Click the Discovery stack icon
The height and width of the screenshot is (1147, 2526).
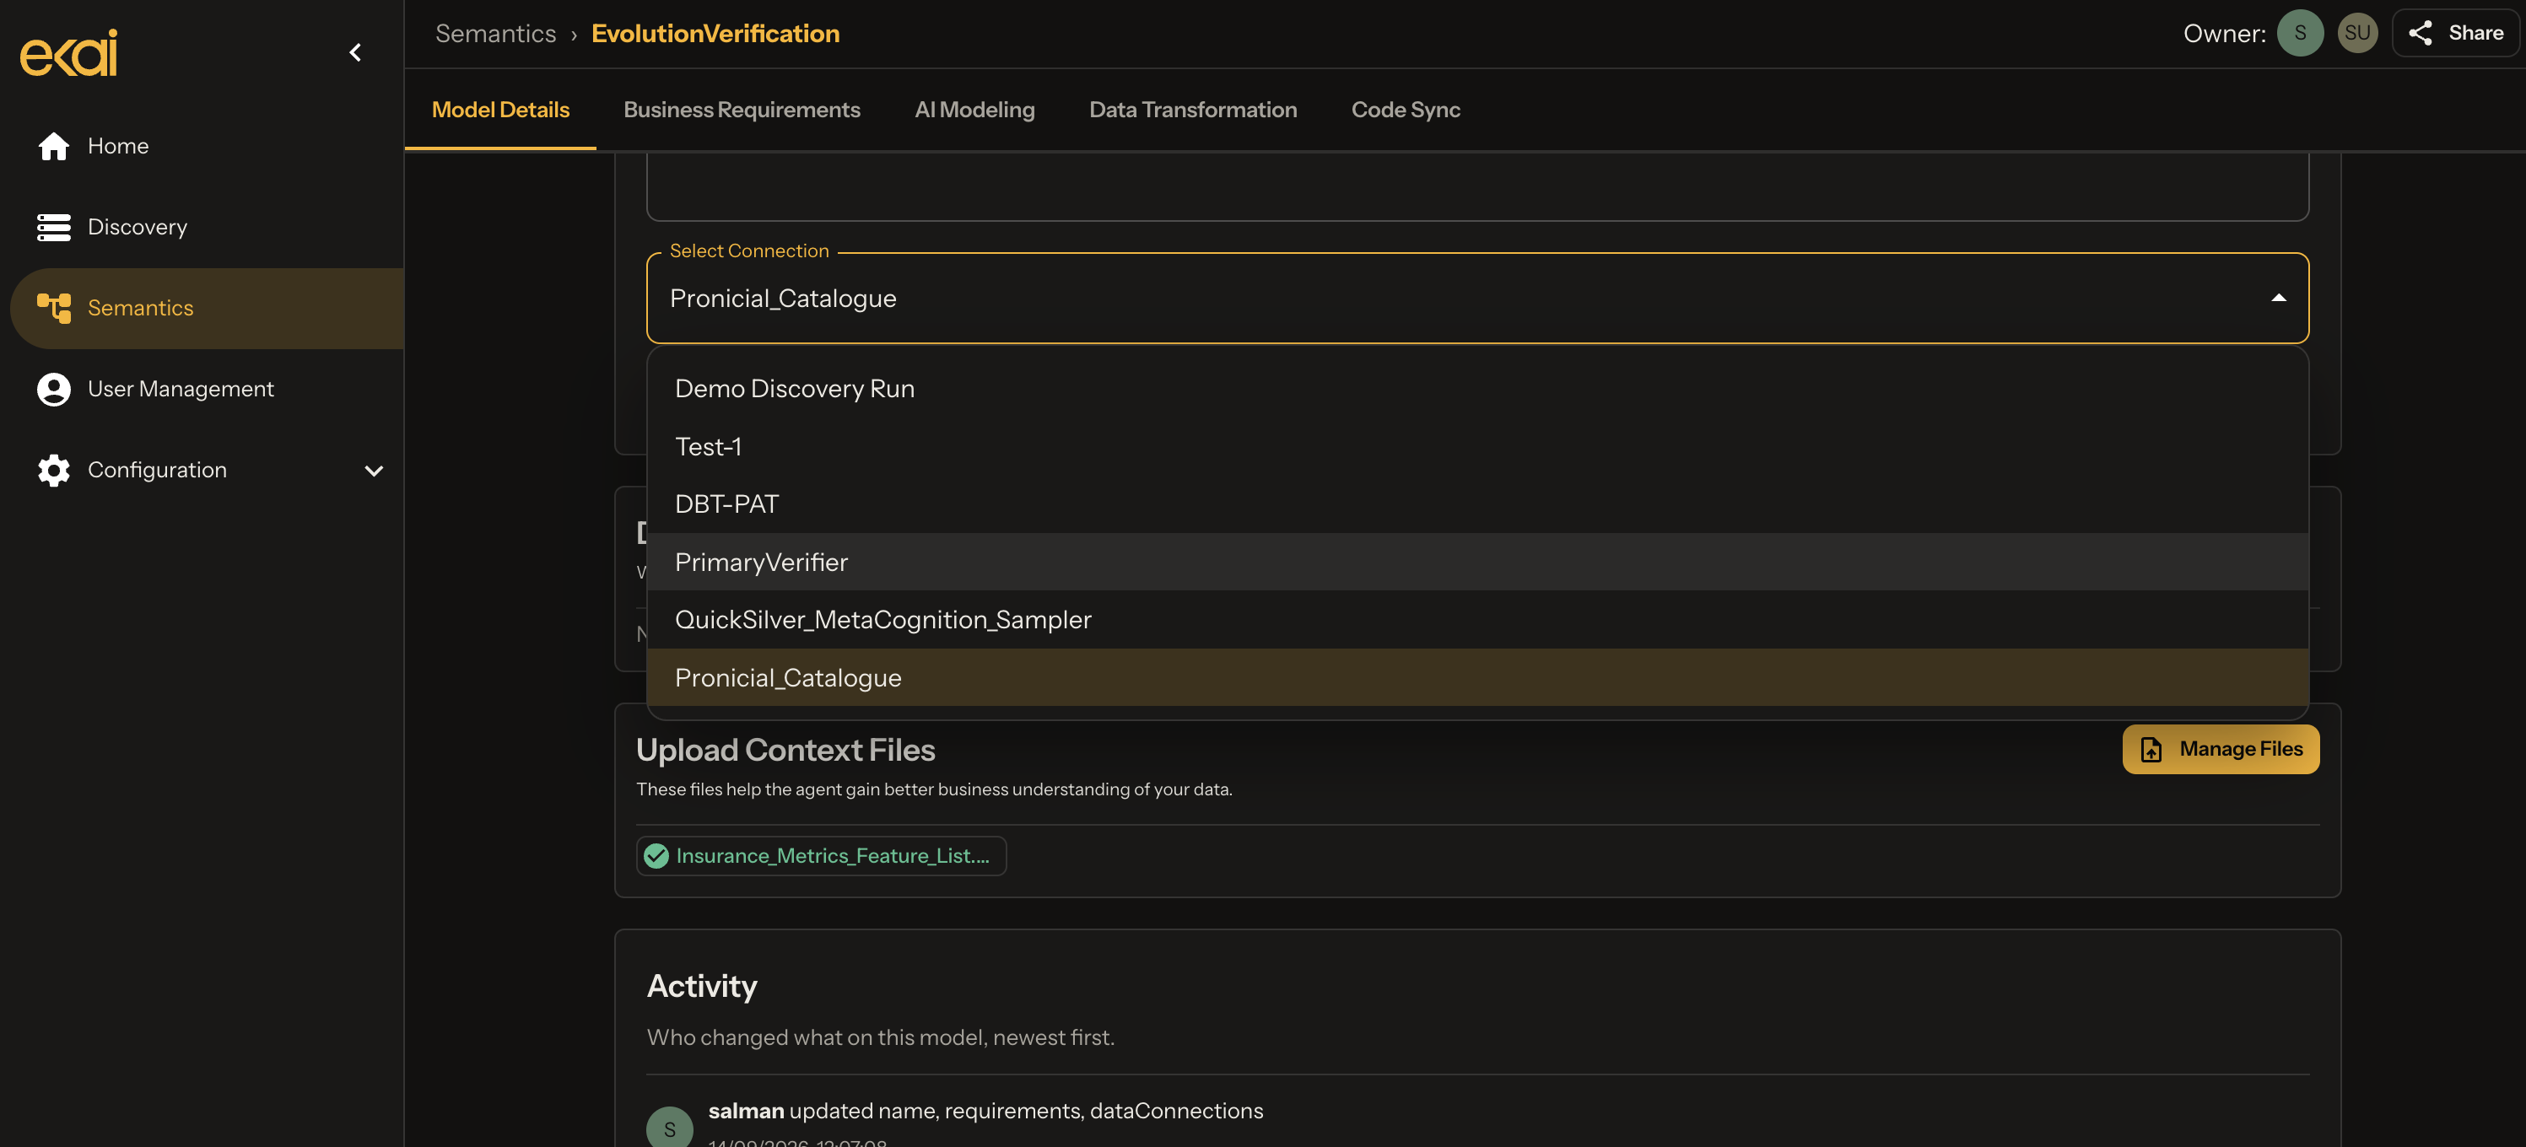54,228
